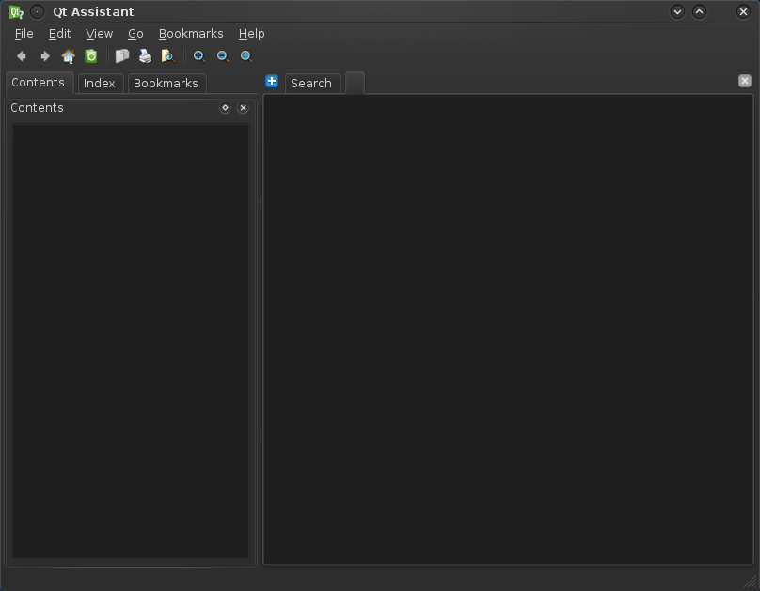Go forward with the right arrow icon
Image resolution: width=760 pixels, height=591 pixels.
[45, 56]
